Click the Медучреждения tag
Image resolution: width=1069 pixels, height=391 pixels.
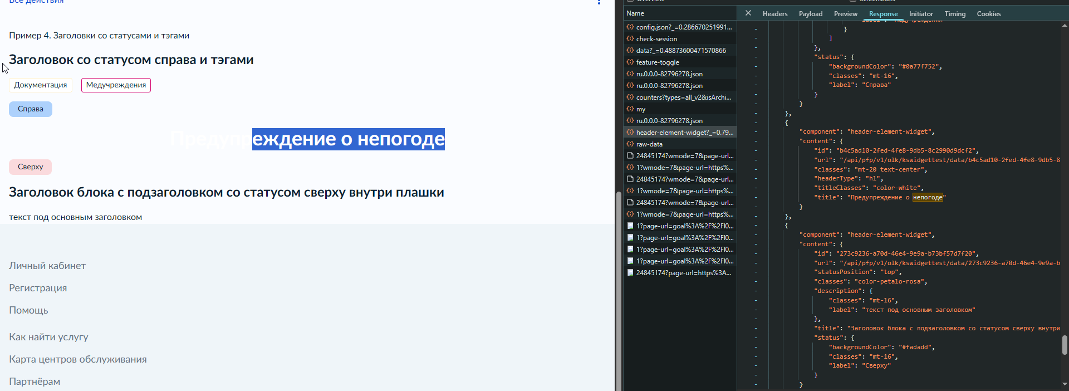click(x=116, y=85)
